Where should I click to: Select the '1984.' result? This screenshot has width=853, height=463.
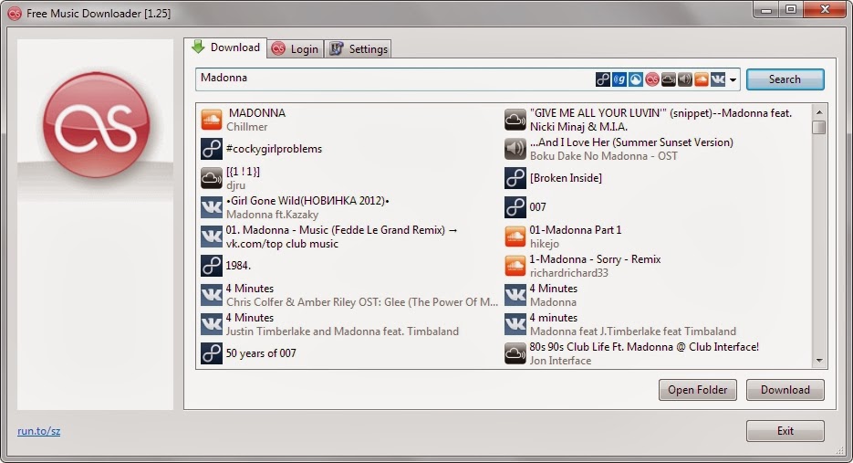coord(238,266)
